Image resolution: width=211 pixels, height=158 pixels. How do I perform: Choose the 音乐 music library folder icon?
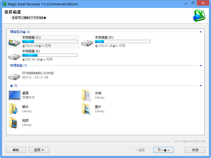point(13,109)
